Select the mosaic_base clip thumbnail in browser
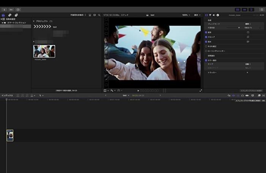The height and width of the screenshot is (173, 266). click(x=44, y=51)
